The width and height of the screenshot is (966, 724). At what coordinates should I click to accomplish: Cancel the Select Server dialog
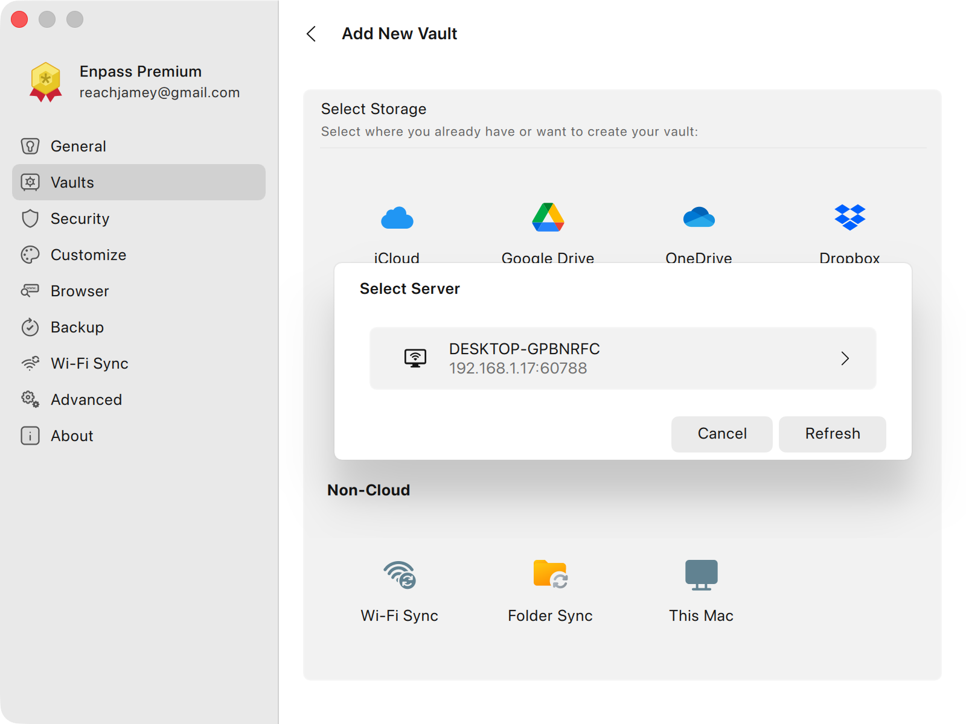722,434
